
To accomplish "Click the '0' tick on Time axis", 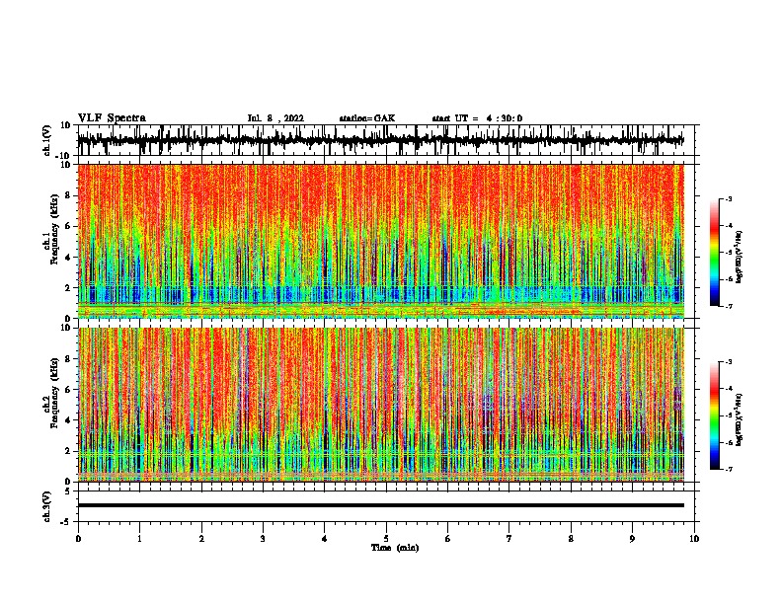I will pos(78,539).
